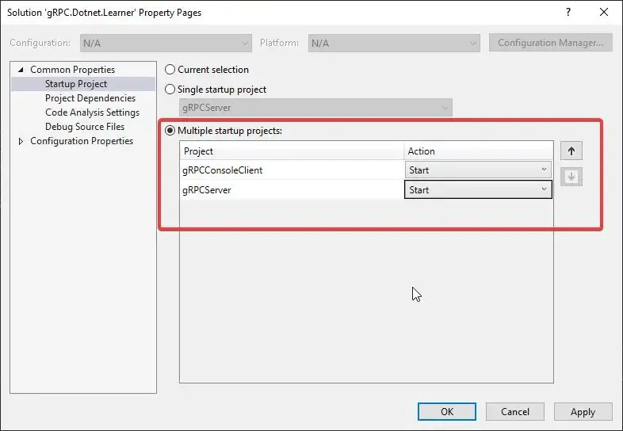Click the help question mark icon
This screenshot has height=431, width=623.
click(x=568, y=12)
